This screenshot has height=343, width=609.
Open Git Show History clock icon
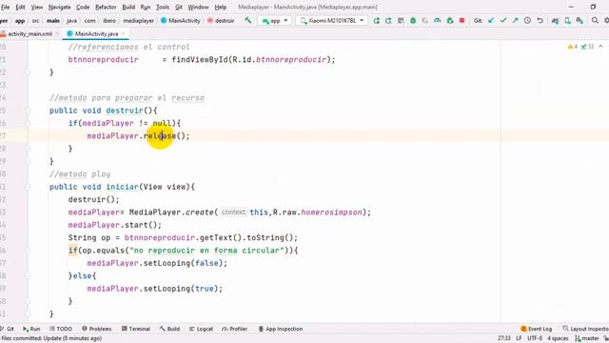tap(527, 21)
